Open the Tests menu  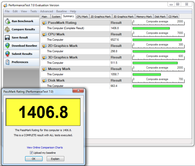click(x=34, y=11)
